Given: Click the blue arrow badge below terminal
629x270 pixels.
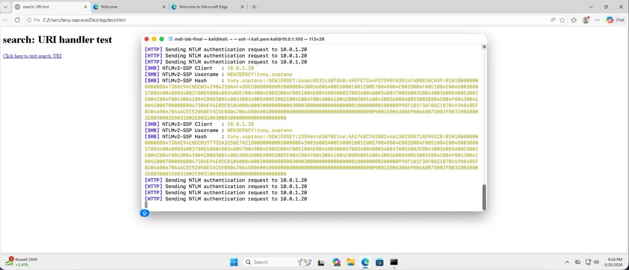Looking at the screenshot, I should coord(145,213).
